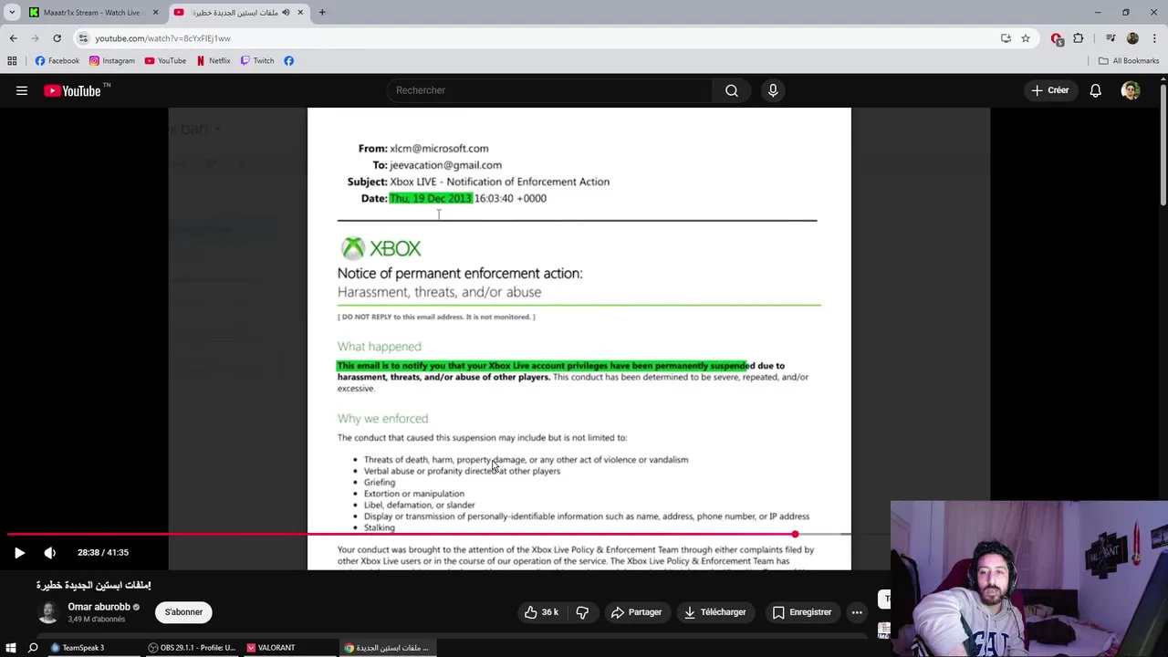The height and width of the screenshot is (657, 1168).
Task: Close the Maaatr1x Stream tab
Action: coord(155,13)
